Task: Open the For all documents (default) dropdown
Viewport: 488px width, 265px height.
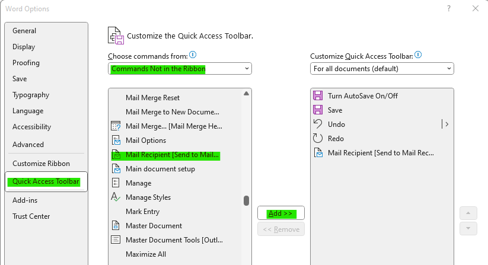Action: click(x=382, y=69)
